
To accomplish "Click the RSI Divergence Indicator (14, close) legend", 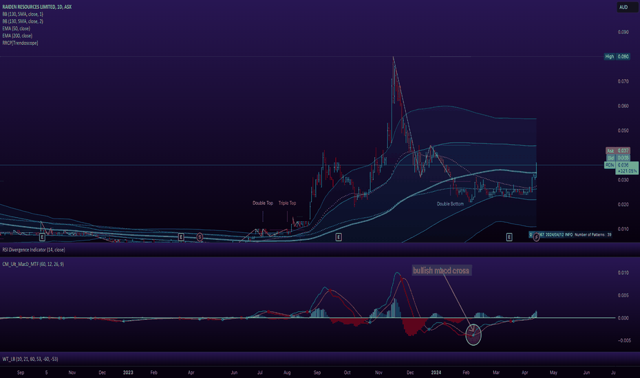I will [x=34, y=249].
